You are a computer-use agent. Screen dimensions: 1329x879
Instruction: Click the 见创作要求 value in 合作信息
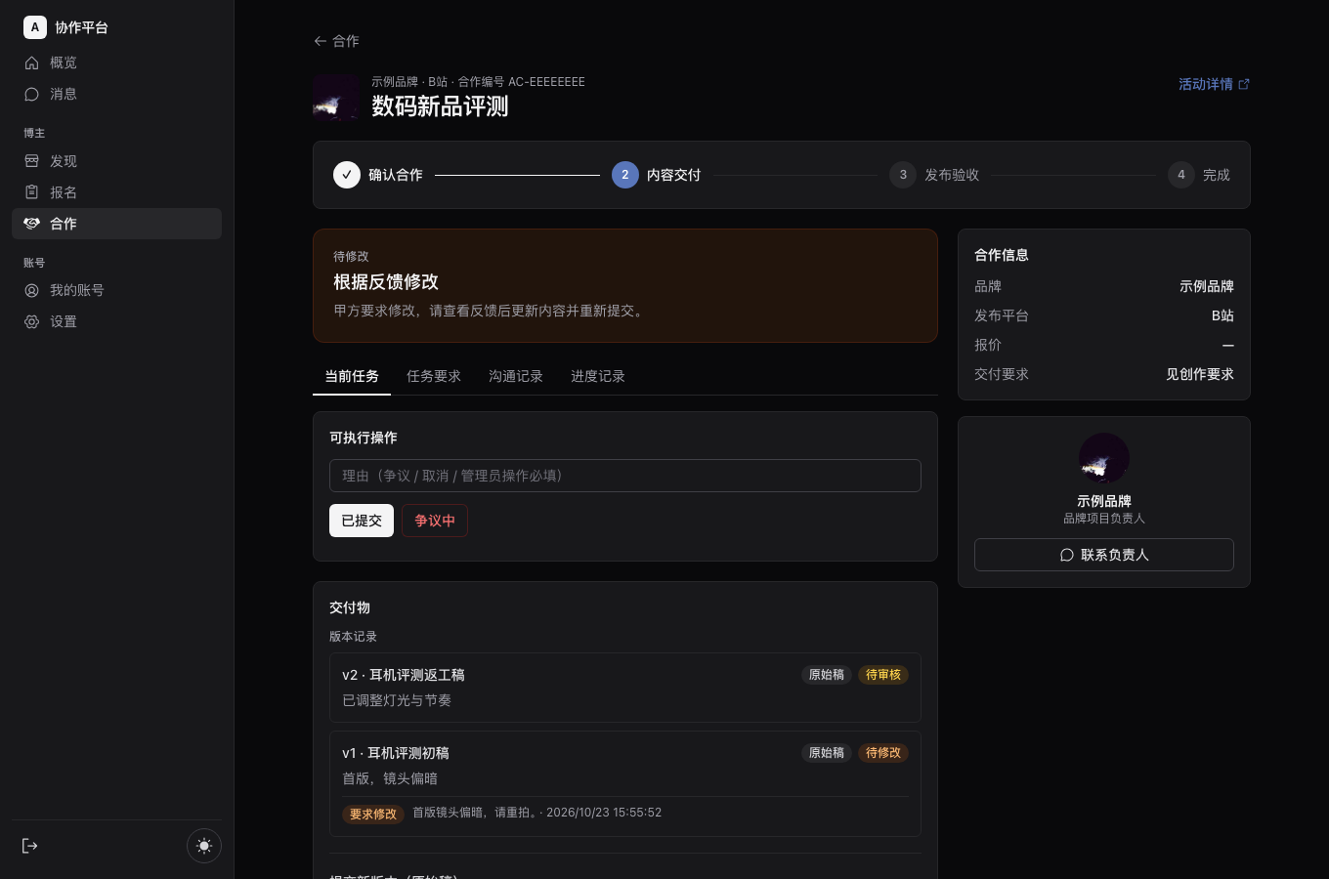click(1200, 374)
